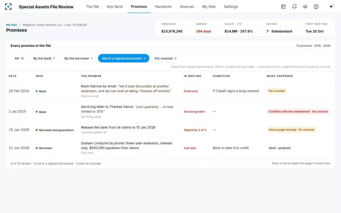Show all 14 promises filter
The height and width of the screenshot is (213, 341).
[x=19, y=58]
